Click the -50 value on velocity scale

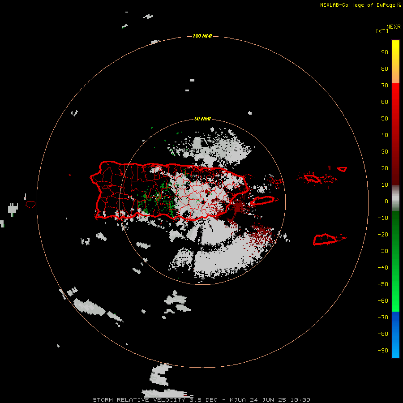pyautogui.click(x=383, y=284)
